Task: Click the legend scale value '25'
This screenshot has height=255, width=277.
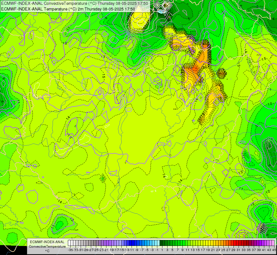Action: point(223,250)
